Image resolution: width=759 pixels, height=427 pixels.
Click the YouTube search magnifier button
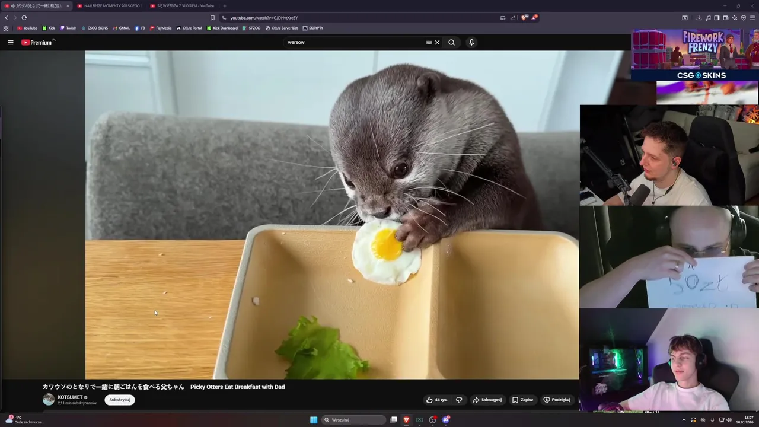[x=451, y=42]
